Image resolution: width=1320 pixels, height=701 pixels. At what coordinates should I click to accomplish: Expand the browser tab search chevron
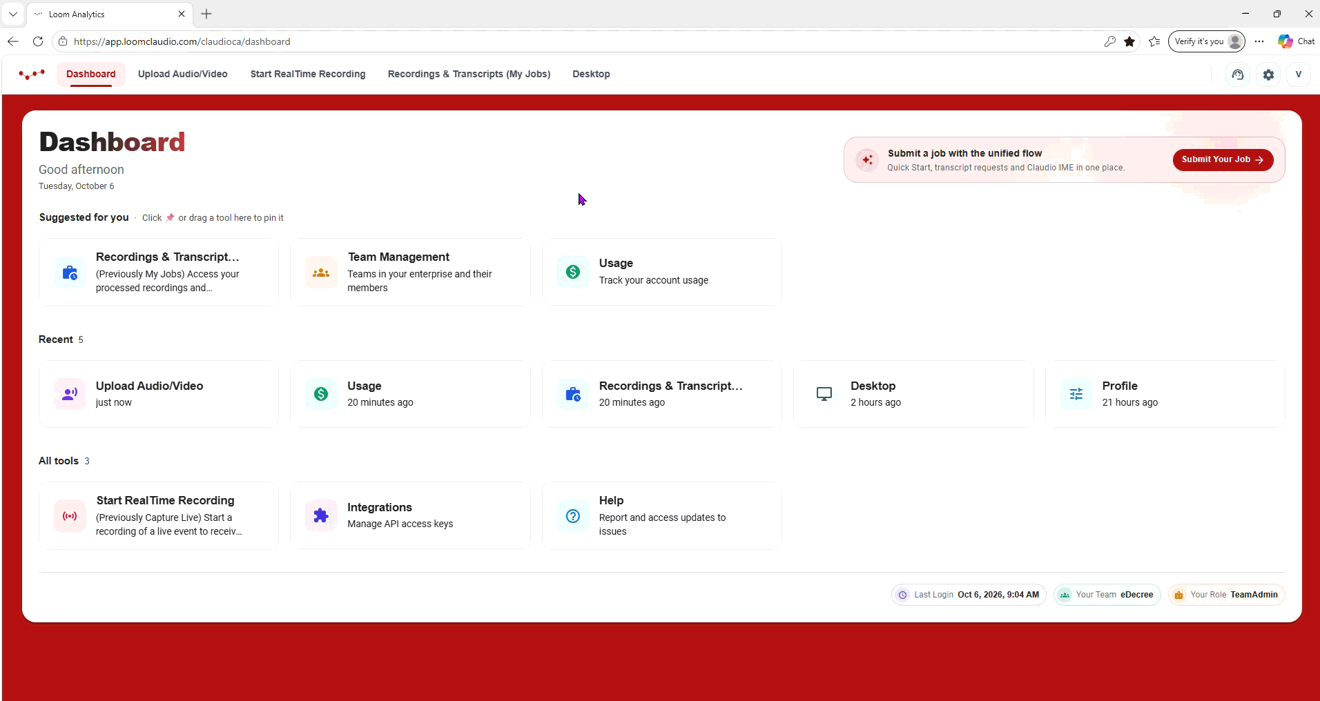click(x=13, y=14)
